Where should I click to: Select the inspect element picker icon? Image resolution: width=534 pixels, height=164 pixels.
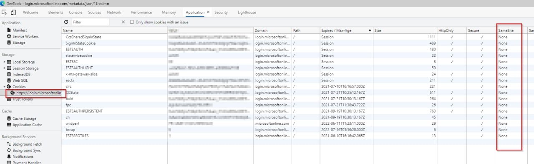tap(5, 13)
